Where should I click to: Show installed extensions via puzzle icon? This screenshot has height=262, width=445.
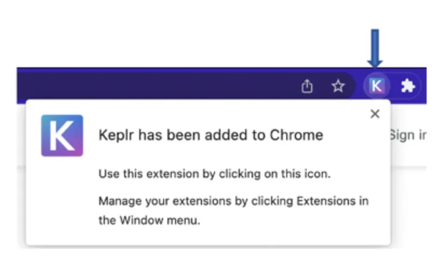coord(408,86)
